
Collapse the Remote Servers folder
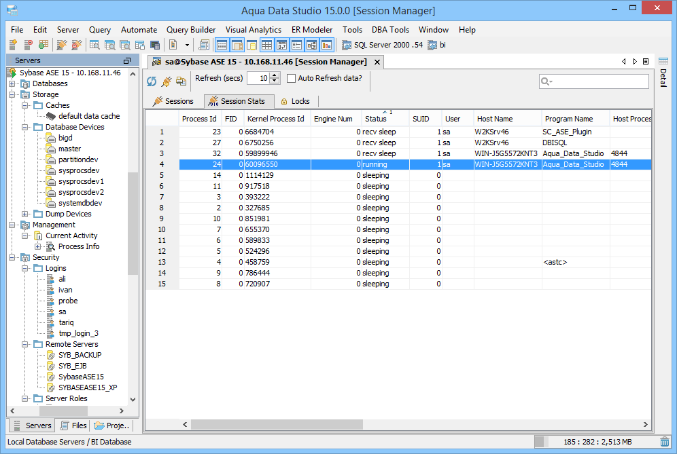(x=24, y=345)
